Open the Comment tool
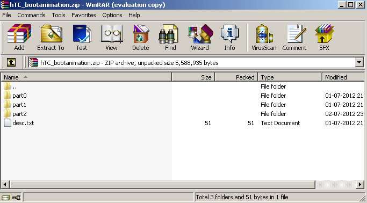The width and height of the screenshot is (367, 203). [x=296, y=34]
